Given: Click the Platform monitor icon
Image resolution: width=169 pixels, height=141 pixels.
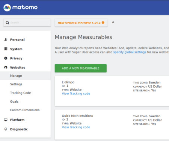Looking at the screenshot, I should click(x=6, y=120).
